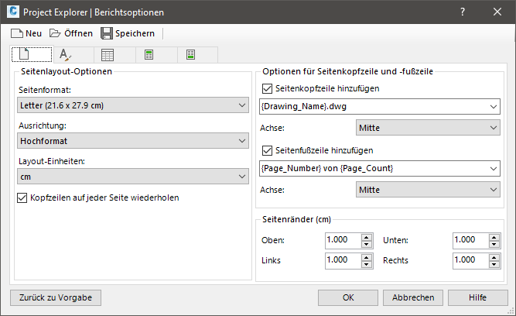Switch to the text style tab

(x=66, y=54)
